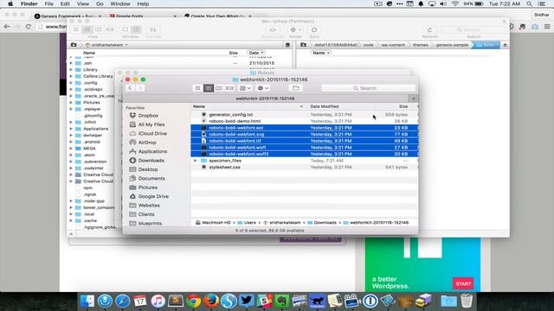Image resolution: width=554 pixels, height=311 pixels.
Task: Open iCloud Drive in Finder sidebar
Action: (152, 134)
